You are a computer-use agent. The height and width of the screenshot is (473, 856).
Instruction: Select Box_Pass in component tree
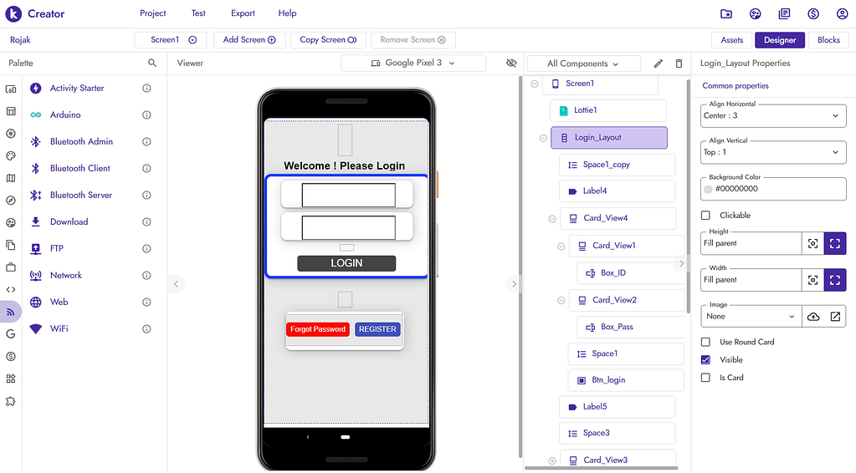630,327
